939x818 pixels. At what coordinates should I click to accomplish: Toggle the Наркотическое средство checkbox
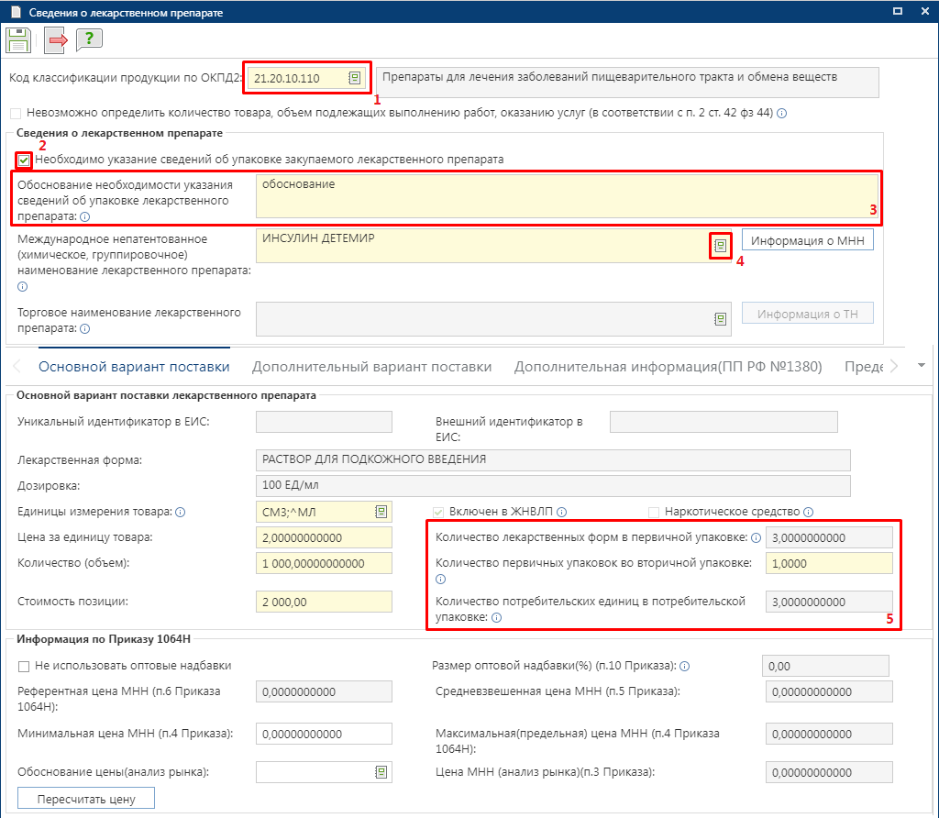click(x=653, y=512)
